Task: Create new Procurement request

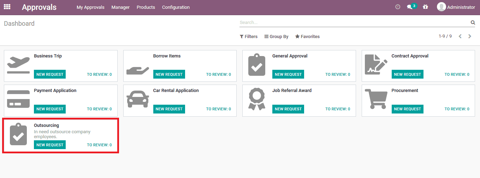Action: click(408, 109)
